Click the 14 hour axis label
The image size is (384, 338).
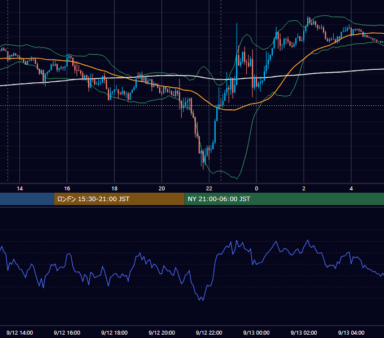[20, 189]
